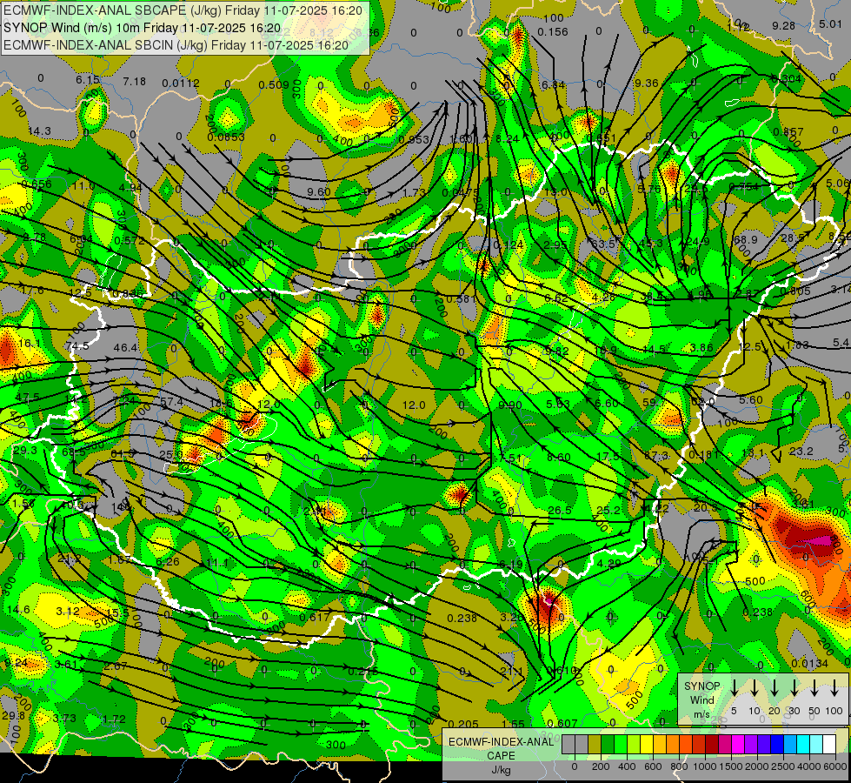851x783 pixels.
Task: Click the map value 14.3
Action: [39, 131]
